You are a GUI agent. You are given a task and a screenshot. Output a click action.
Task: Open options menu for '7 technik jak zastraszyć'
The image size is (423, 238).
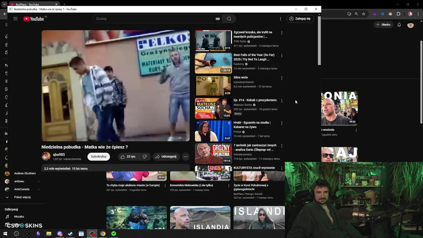[282, 146]
